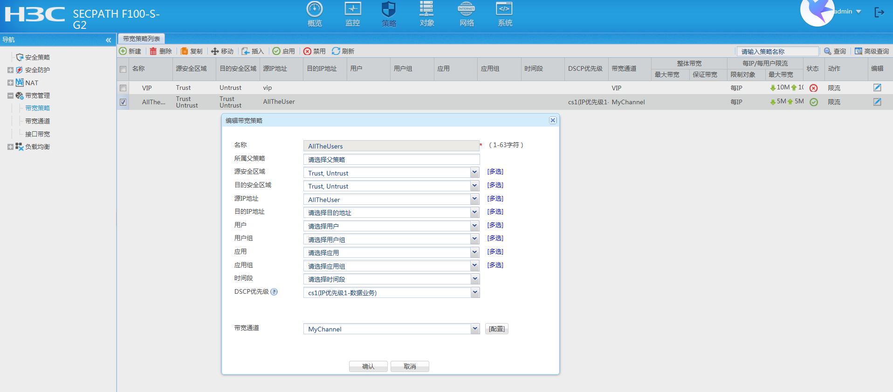Click the [多选] link next to 源IP地址
Viewport: 893px width, 392px height.
(495, 198)
